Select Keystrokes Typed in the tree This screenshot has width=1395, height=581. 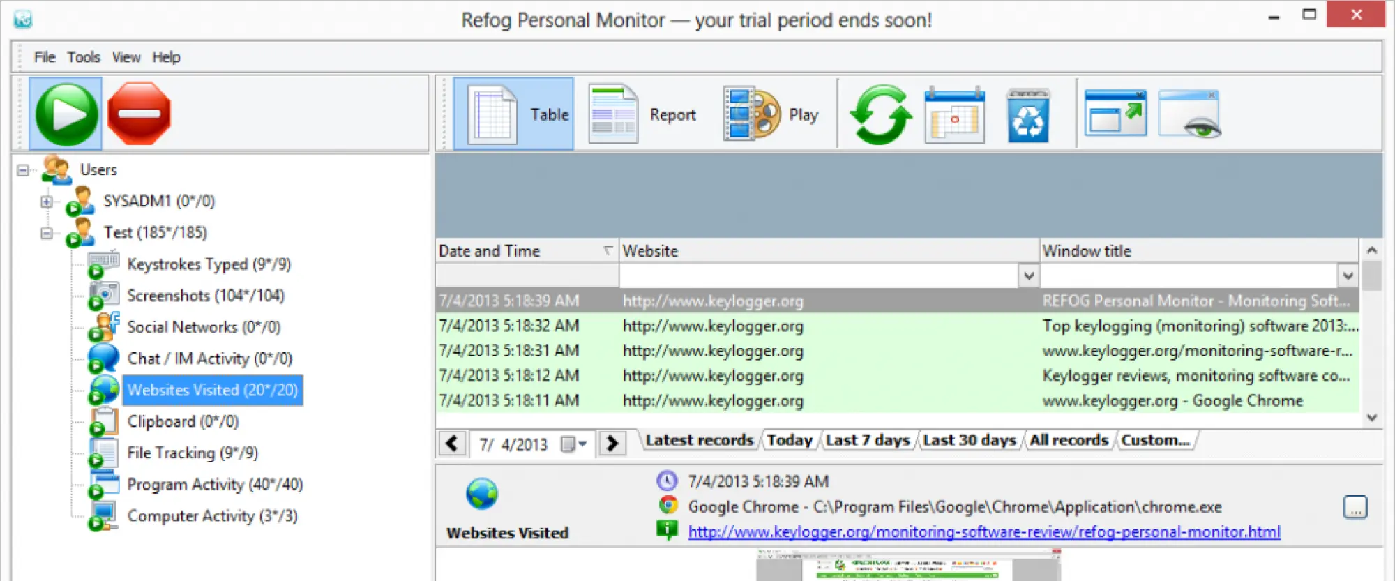click(208, 264)
